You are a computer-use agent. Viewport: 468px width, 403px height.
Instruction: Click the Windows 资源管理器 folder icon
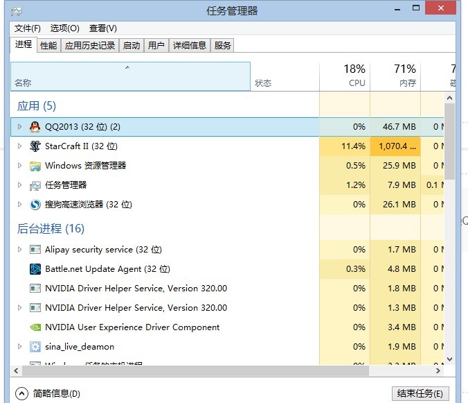(35, 166)
